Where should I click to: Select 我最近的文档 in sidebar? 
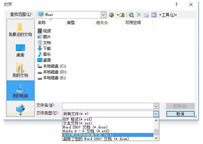(20, 30)
